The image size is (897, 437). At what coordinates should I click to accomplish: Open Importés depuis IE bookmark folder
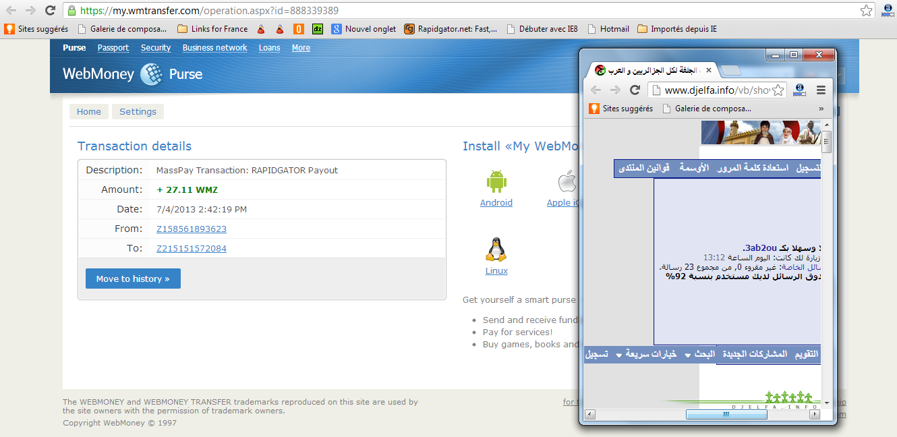(x=677, y=29)
